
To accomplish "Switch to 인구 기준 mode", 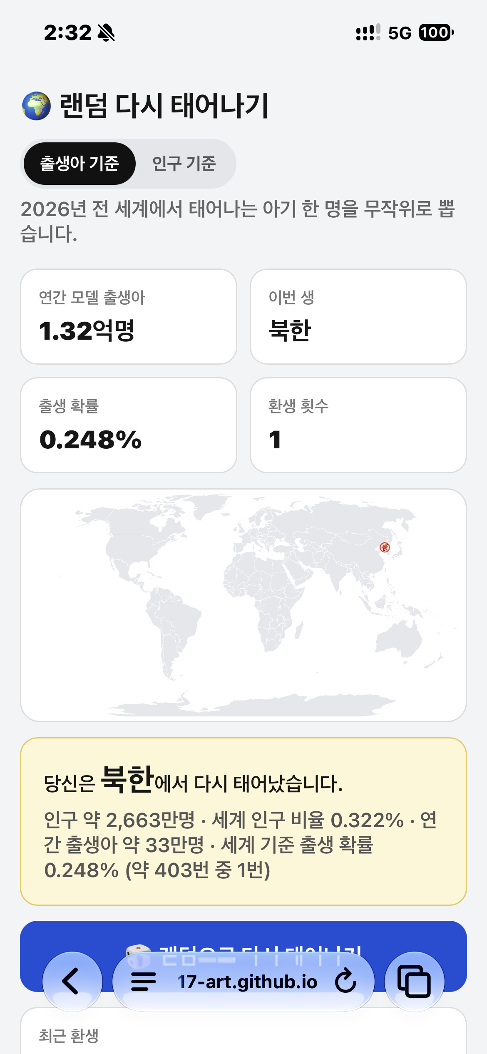I will click(184, 164).
